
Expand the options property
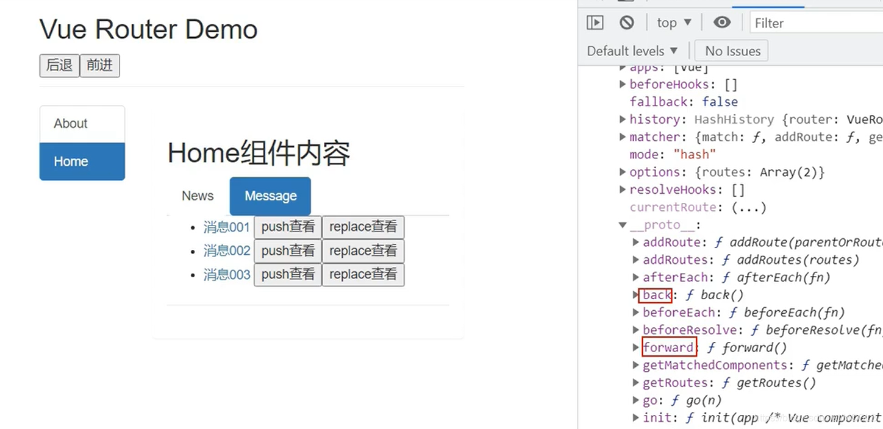[x=623, y=172]
